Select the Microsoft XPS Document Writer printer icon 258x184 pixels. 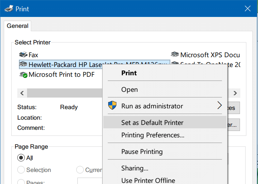click(x=175, y=55)
